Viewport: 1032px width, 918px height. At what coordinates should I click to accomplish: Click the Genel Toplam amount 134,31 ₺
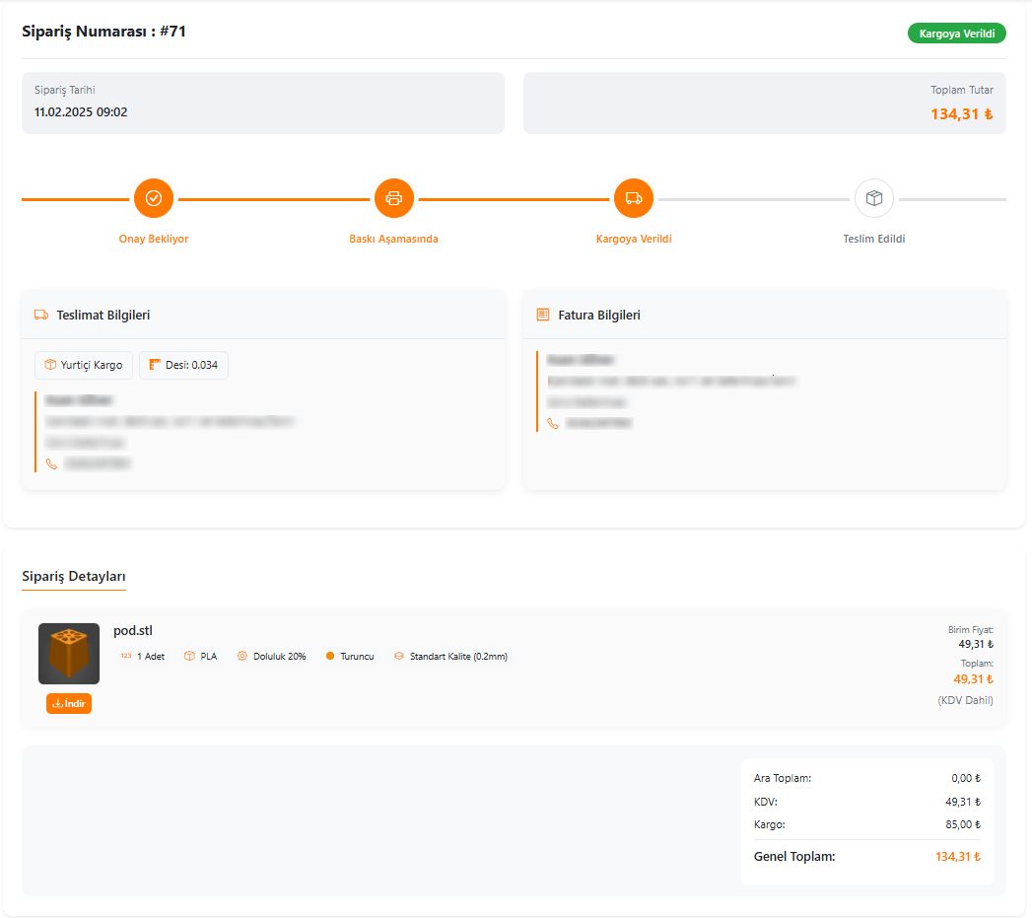tap(957, 857)
